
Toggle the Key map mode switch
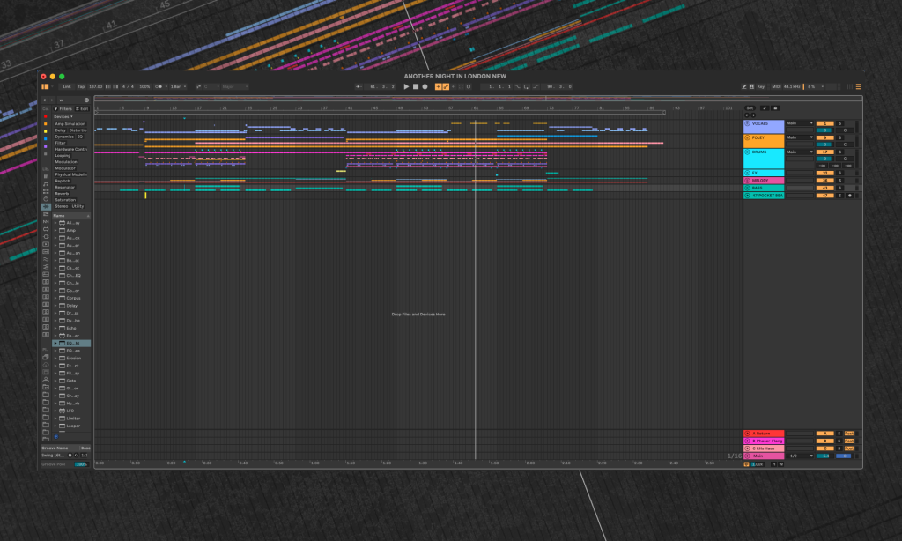click(x=760, y=86)
